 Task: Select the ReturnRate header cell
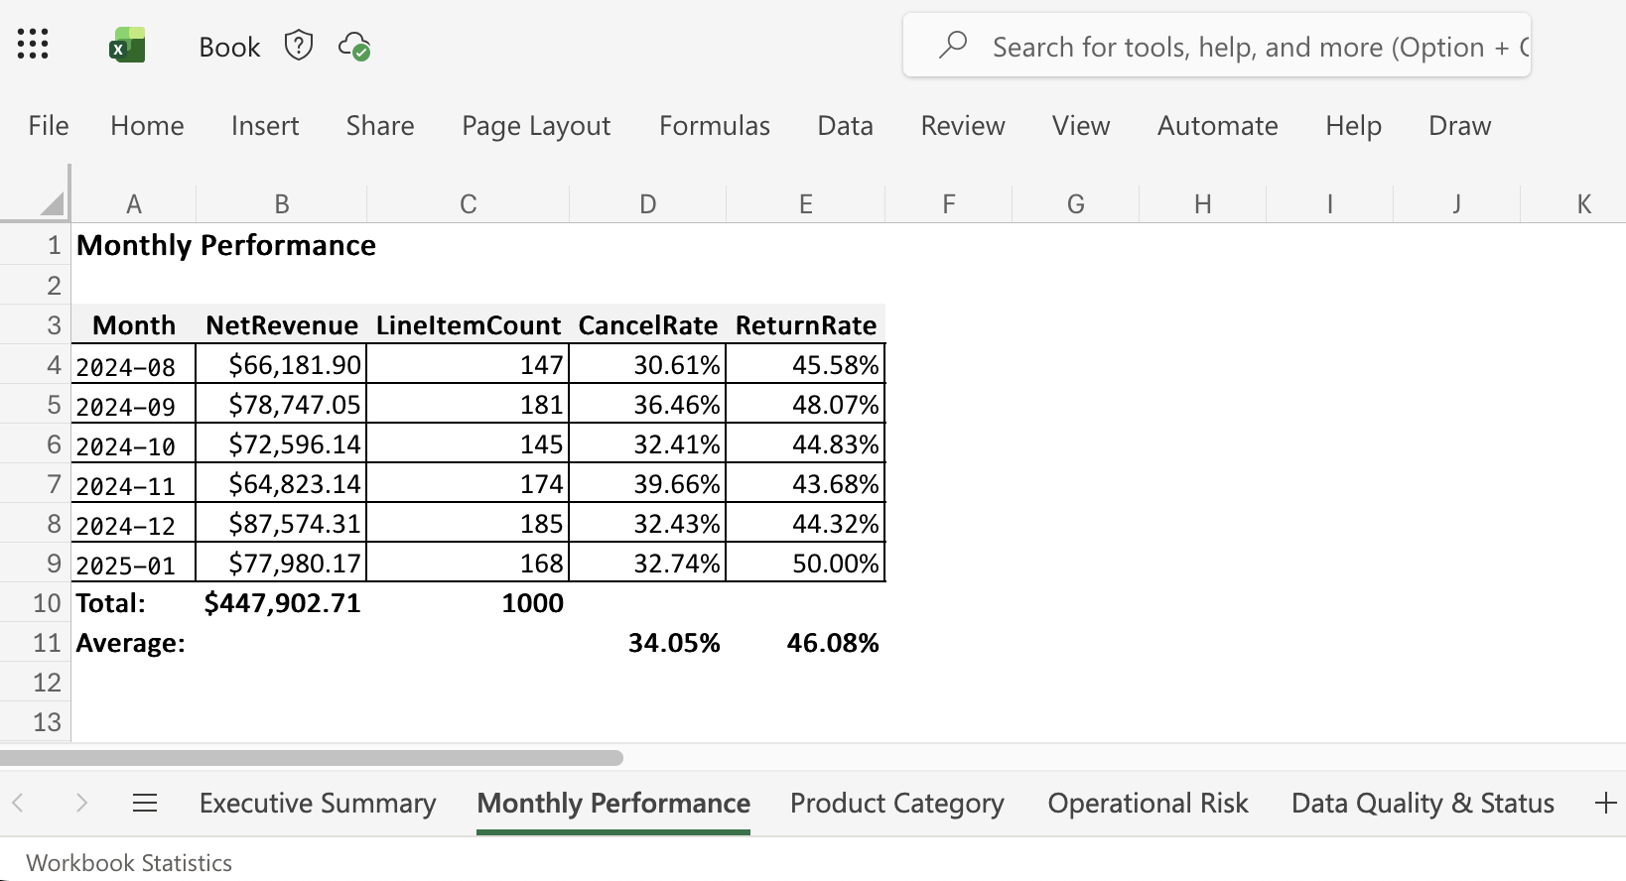point(806,324)
